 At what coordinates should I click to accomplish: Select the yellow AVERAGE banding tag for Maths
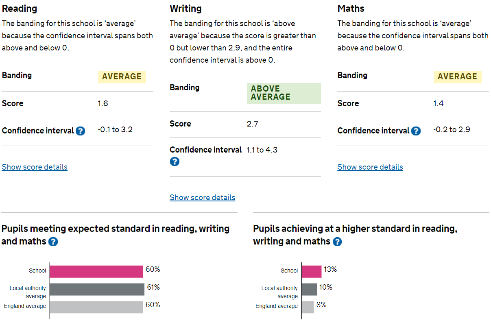pos(458,76)
